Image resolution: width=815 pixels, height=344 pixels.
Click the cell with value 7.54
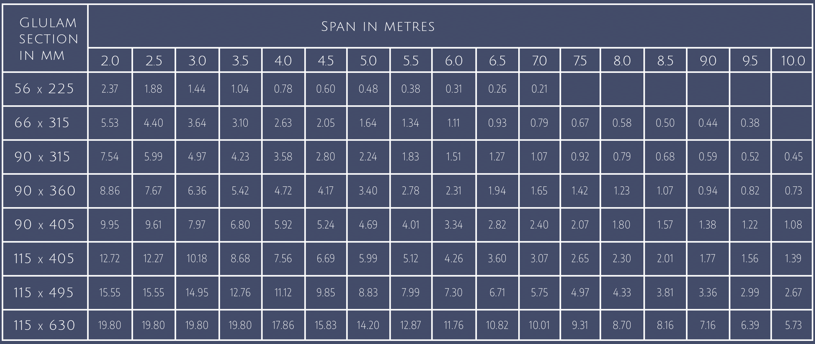coord(110,157)
